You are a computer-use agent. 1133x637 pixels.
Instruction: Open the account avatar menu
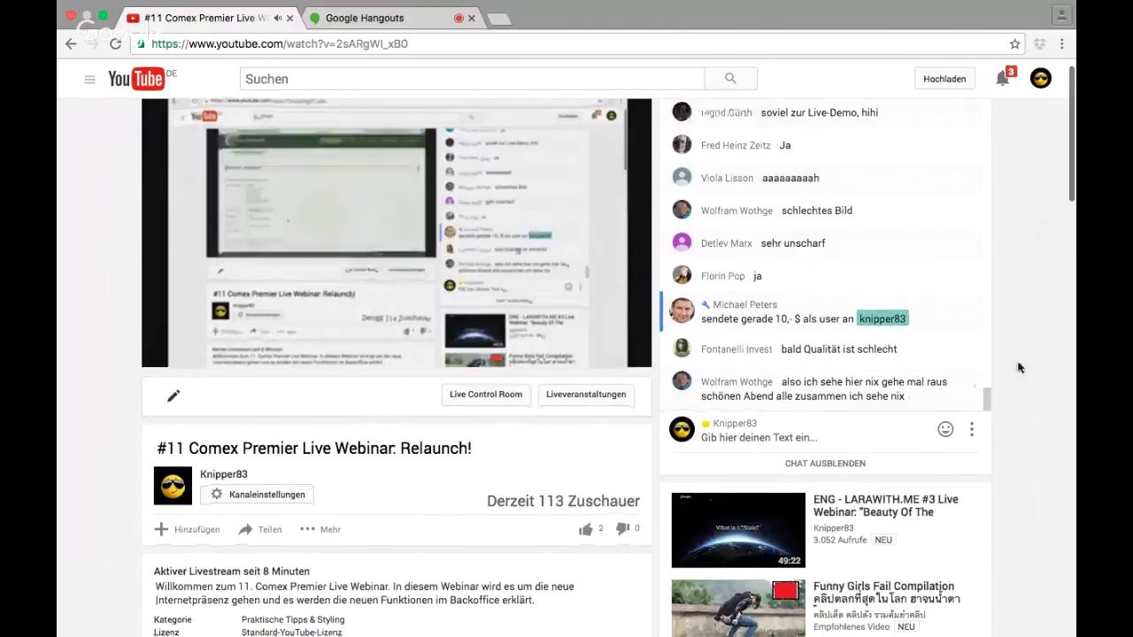(x=1041, y=79)
